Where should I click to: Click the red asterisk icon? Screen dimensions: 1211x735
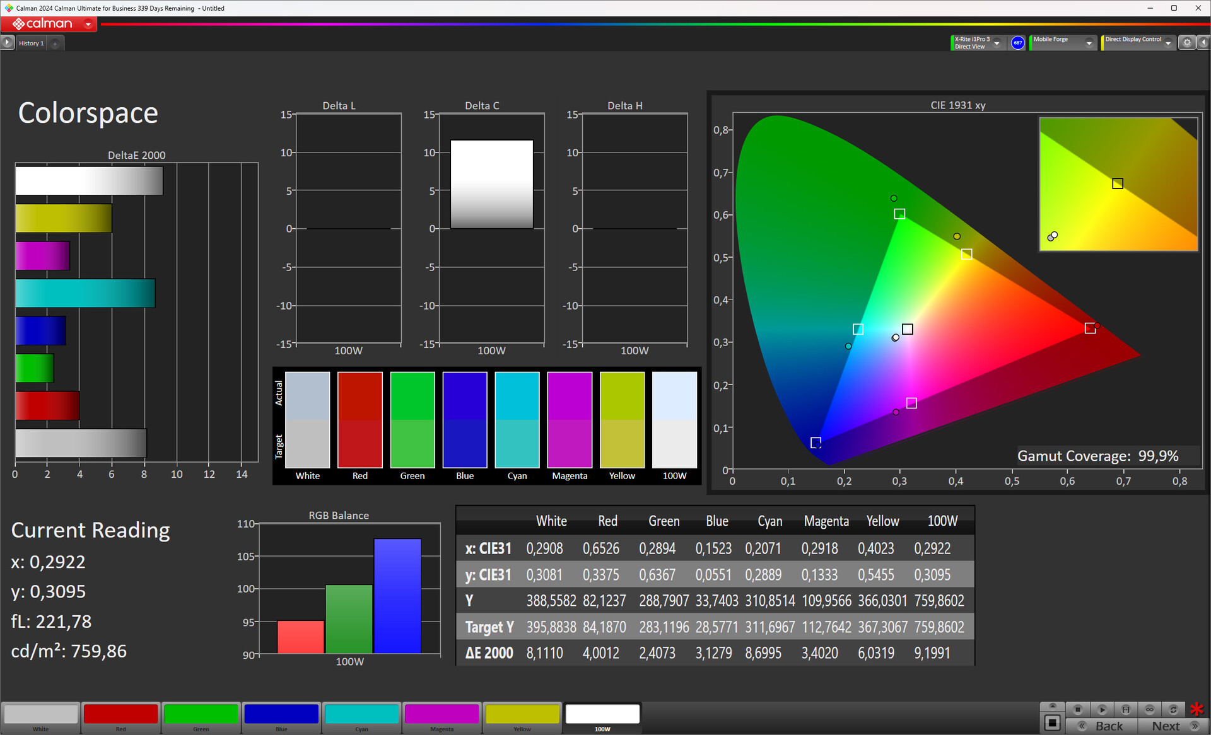[x=1196, y=709]
